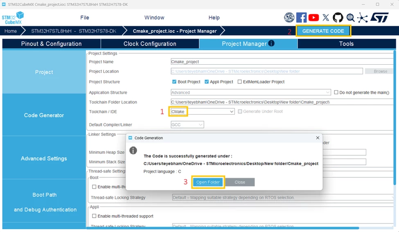Click the Project Location path field
The height and width of the screenshot is (232, 399).
pos(267,71)
